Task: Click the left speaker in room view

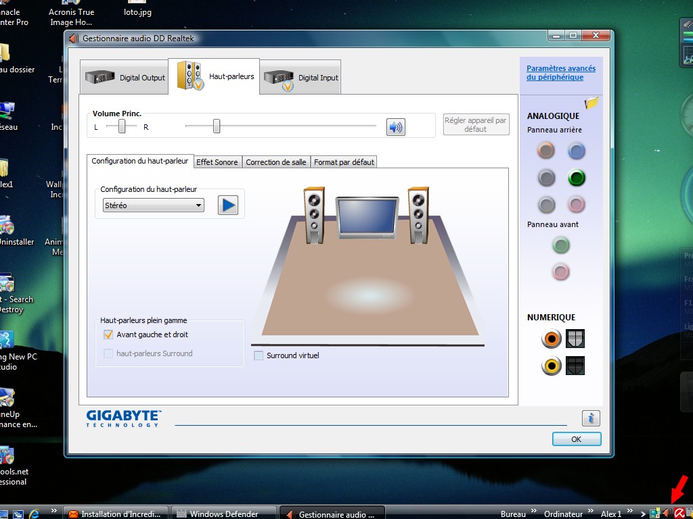Action: 314,215
